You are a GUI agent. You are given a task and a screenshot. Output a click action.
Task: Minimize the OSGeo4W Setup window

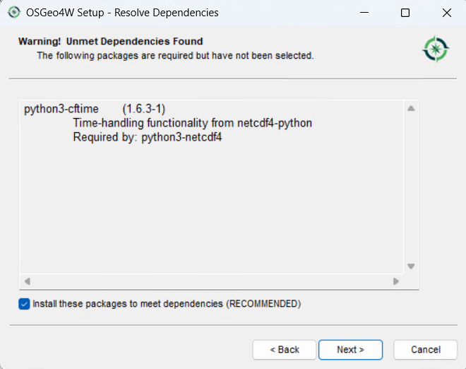pos(364,13)
